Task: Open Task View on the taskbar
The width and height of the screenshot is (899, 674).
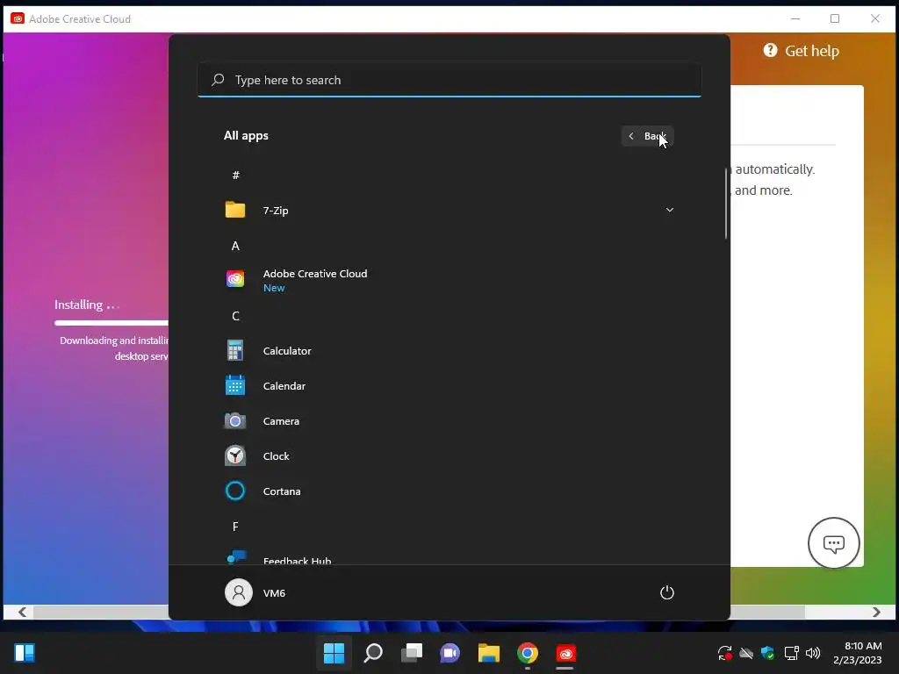Action: tap(412, 652)
